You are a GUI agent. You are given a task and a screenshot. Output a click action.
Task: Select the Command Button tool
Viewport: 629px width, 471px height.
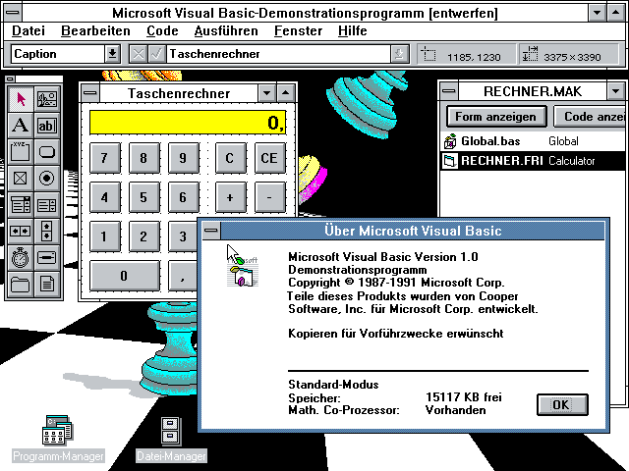[x=47, y=152]
